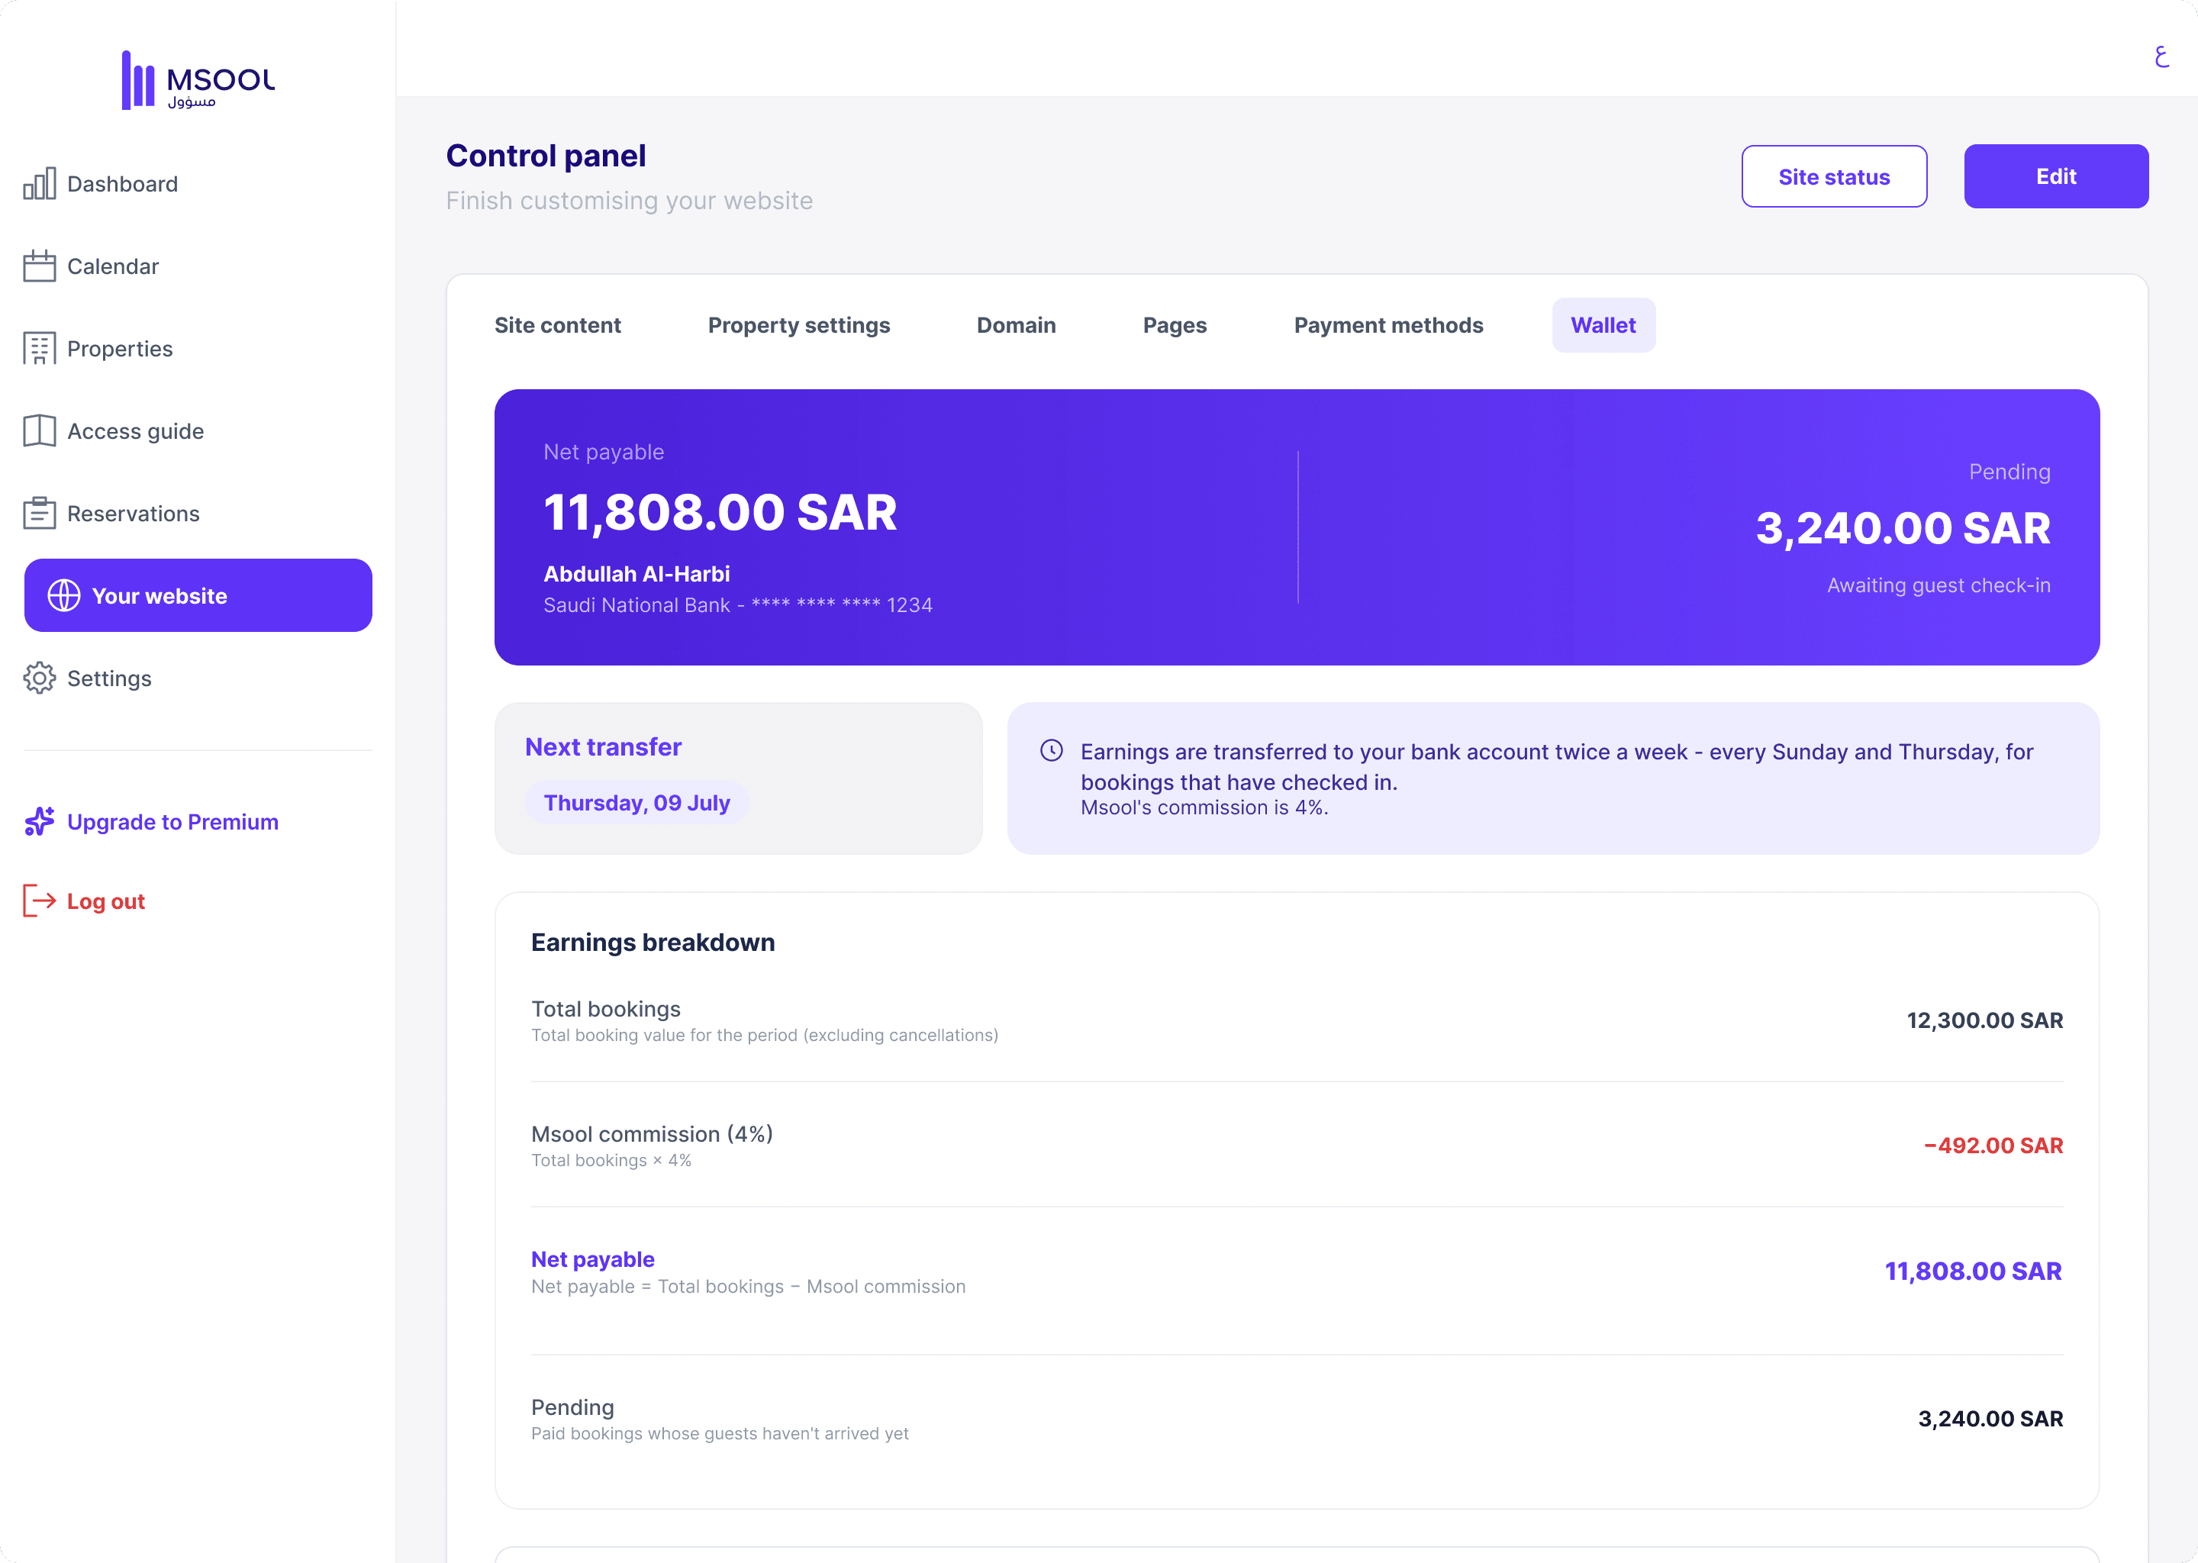Viewport: 2198px width, 1563px height.
Task: Click the 11,808.00 SAR net payable amount in banner
Action: pos(720,511)
